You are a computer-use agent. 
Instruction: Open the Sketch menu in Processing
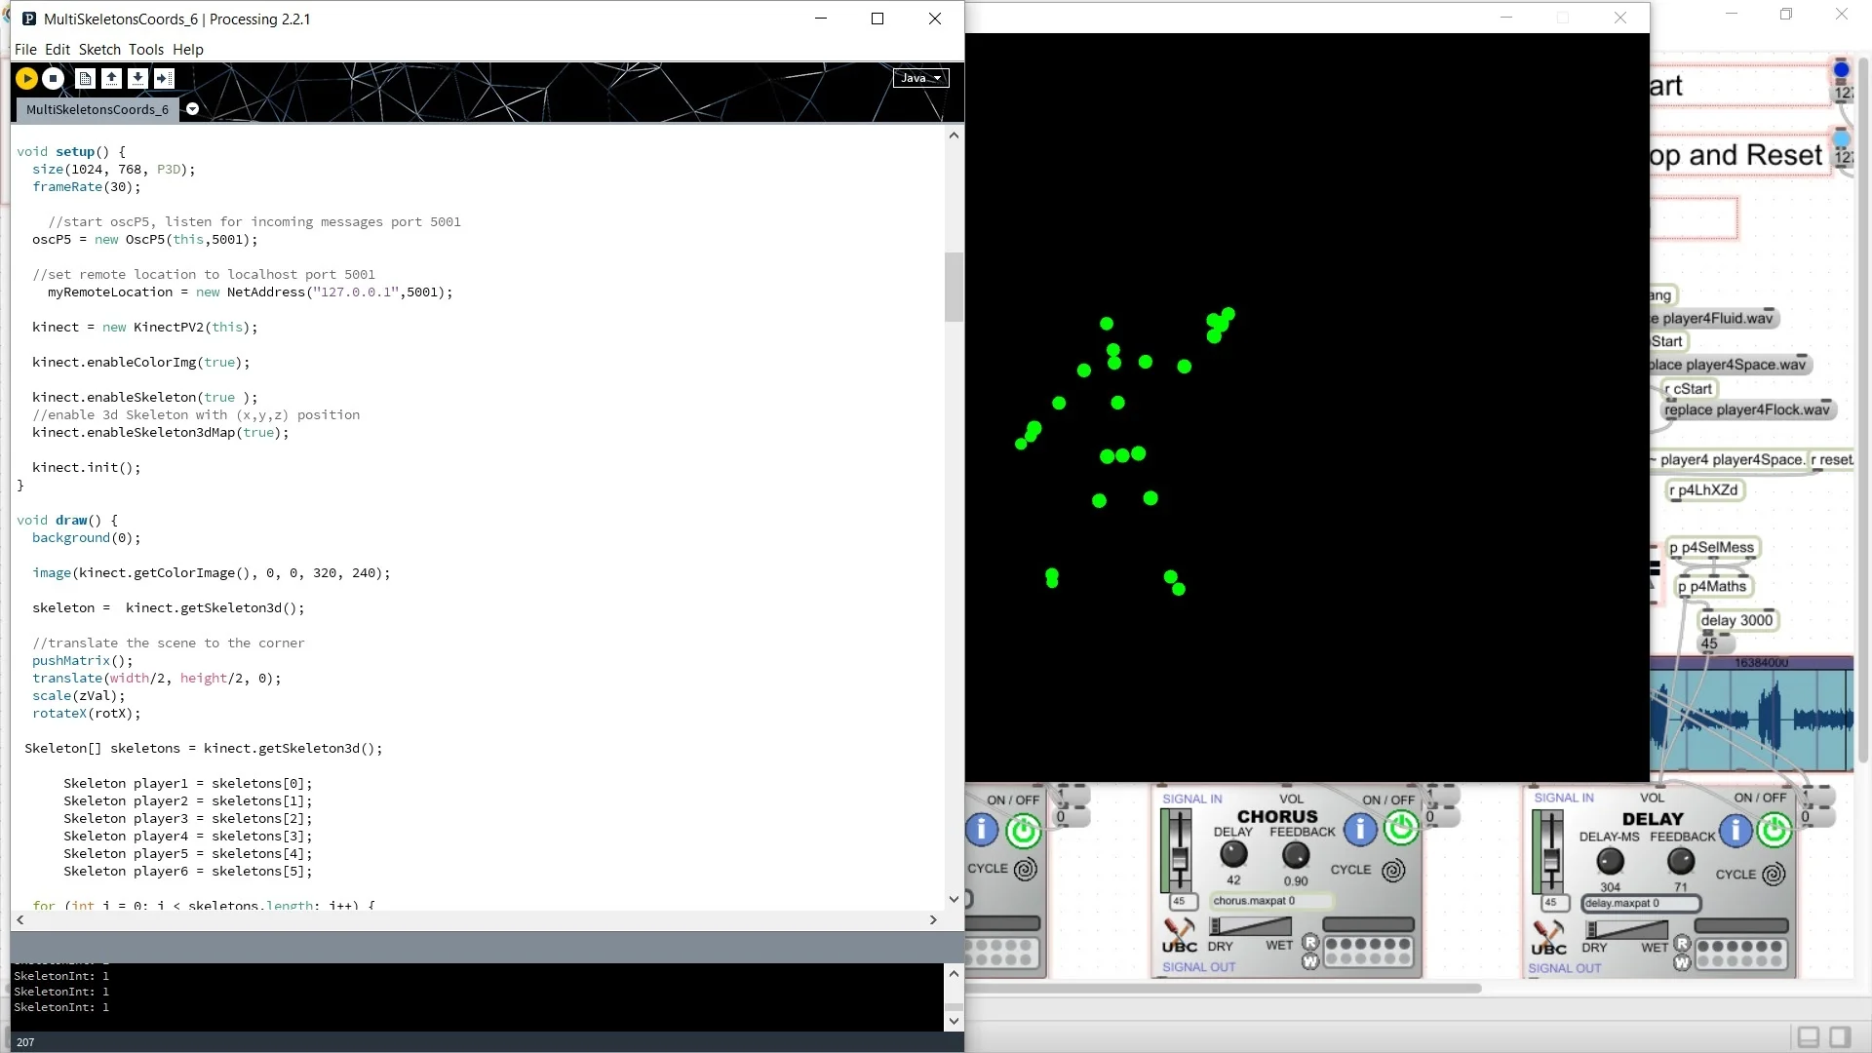(98, 49)
